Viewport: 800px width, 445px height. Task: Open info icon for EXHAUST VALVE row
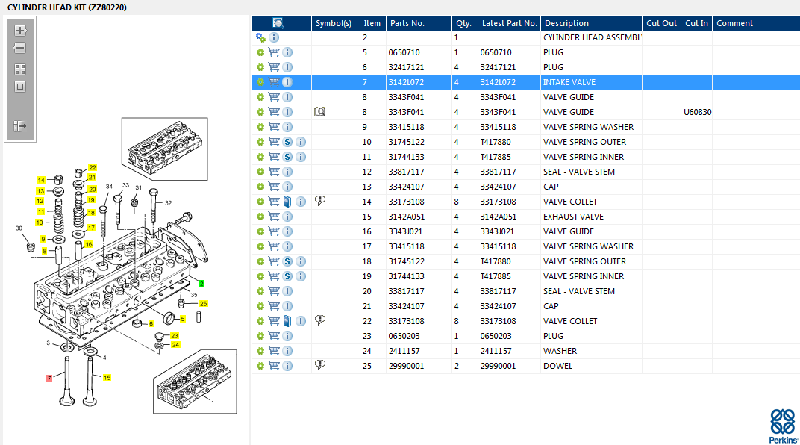pyautogui.click(x=287, y=217)
